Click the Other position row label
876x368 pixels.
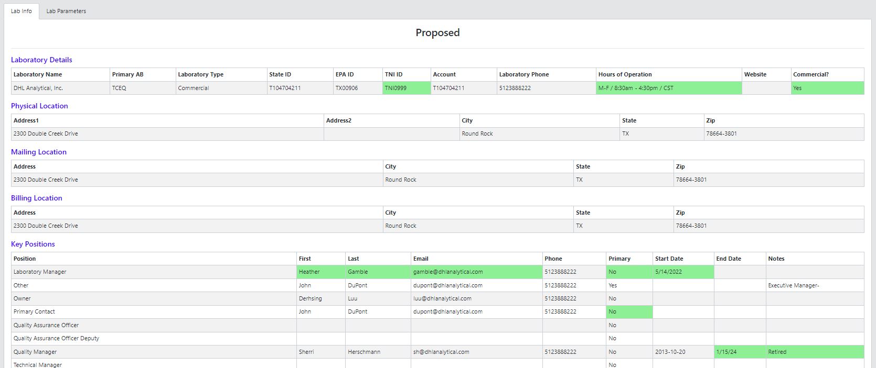(21, 285)
